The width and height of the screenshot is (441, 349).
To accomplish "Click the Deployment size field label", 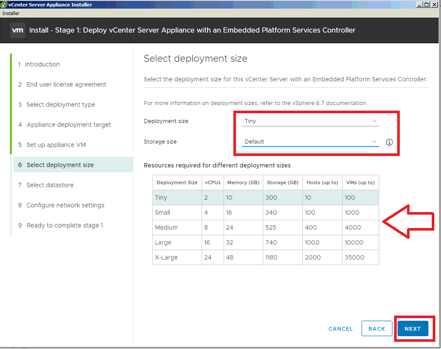I will tap(166, 121).
